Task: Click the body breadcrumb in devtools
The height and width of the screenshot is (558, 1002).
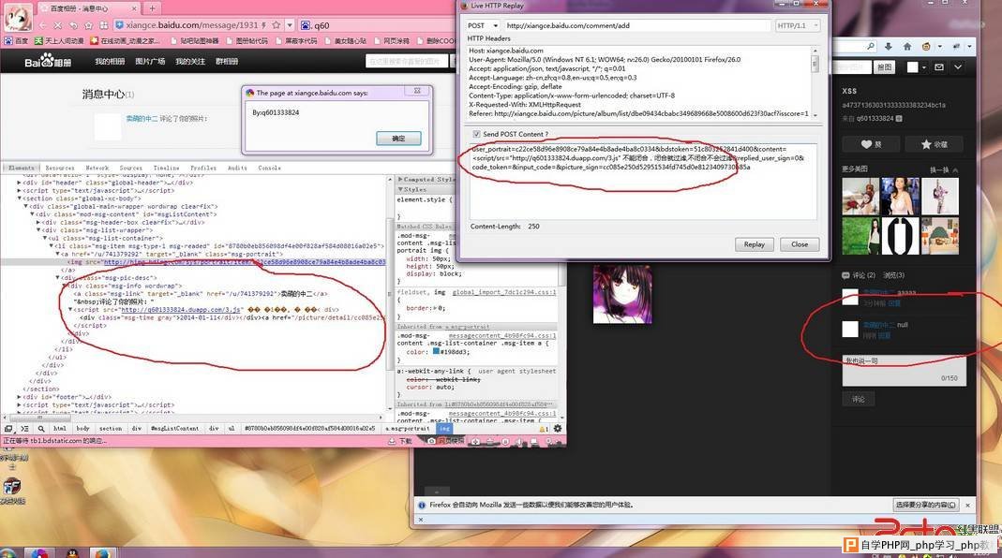Action: click(83, 429)
